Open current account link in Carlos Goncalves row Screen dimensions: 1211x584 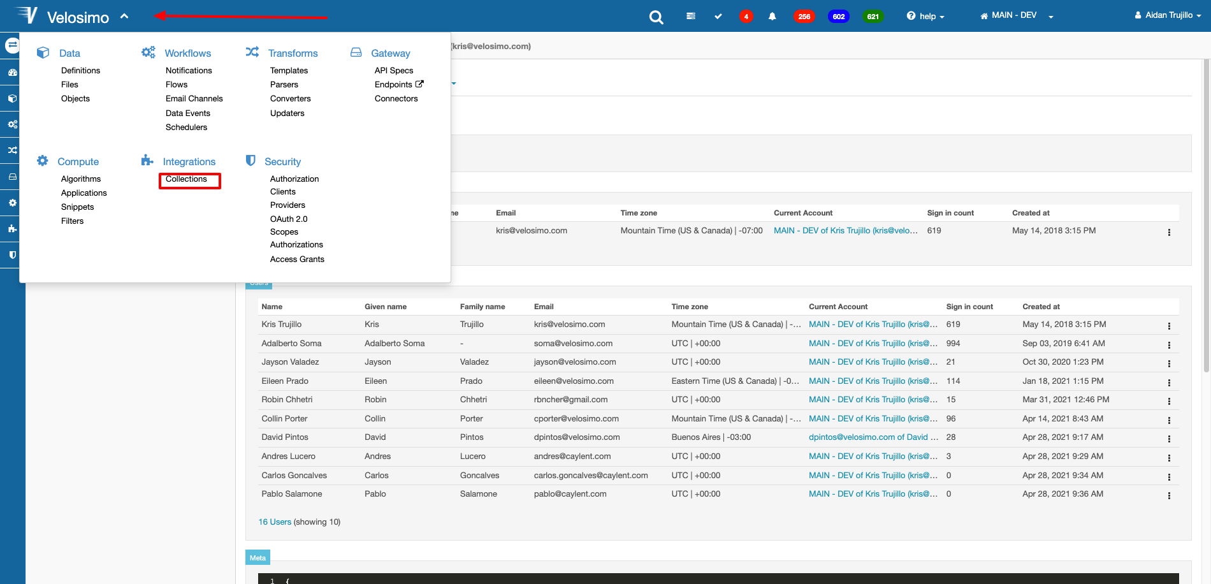(873, 476)
